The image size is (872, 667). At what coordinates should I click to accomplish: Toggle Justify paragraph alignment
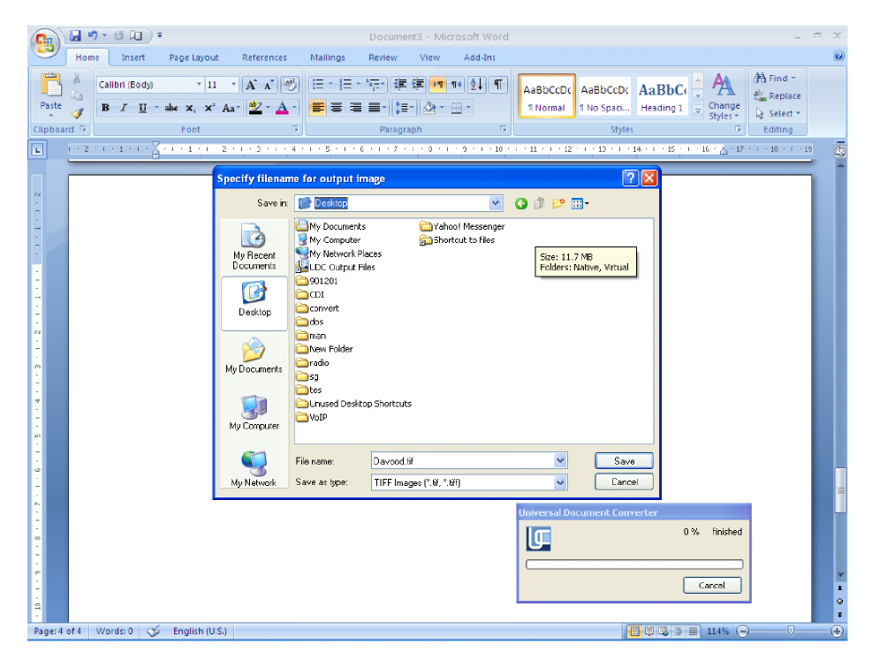click(375, 108)
